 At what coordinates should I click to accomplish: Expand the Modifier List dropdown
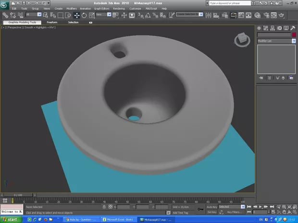pyautogui.click(x=294, y=41)
